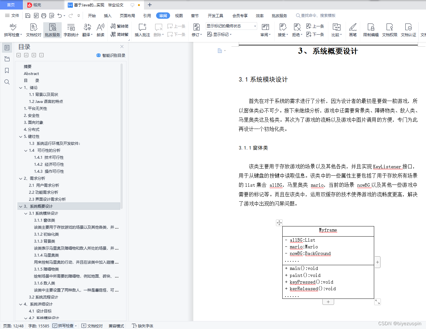The height and width of the screenshot is (329, 426).
Task: Switch to the 章节 ribbon tab
Action: click(x=195, y=16)
